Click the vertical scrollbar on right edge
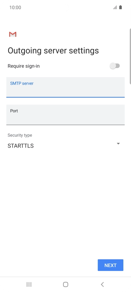This screenshot has width=131, height=292. coord(130,56)
